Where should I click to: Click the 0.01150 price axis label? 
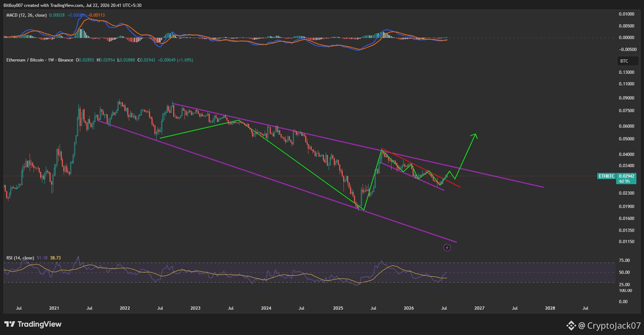point(626,242)
